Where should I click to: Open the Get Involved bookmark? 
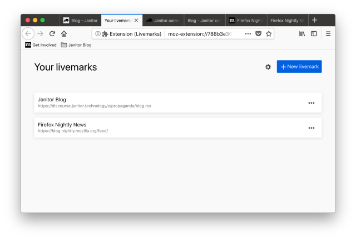point(41,45)
